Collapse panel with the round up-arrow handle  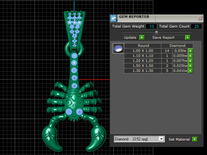click(157, 32)
